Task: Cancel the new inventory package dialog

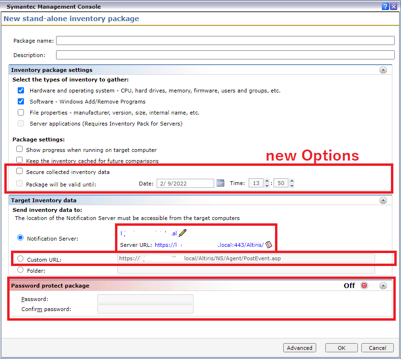Action: pyautogui.click(x=374, y=348)
